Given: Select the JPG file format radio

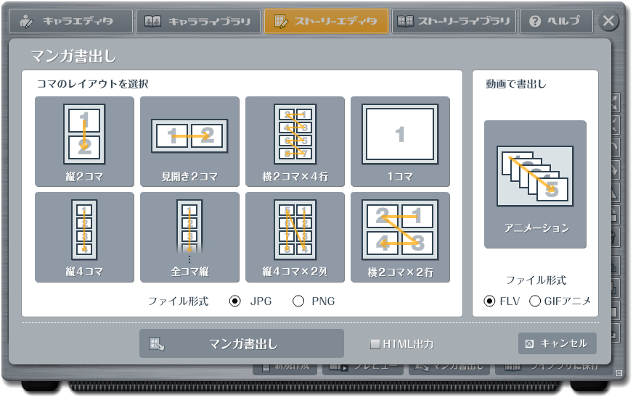Looking at the screenshot, I should tap(235, 301).
